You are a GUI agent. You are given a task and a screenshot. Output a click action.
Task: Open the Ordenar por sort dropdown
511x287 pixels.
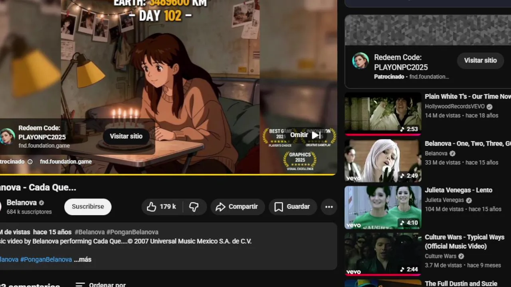(101, 285)
